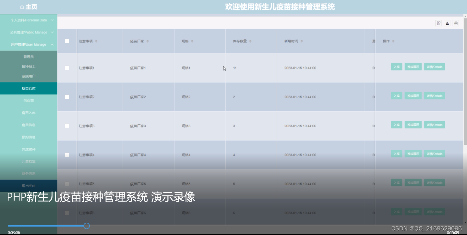Tick the checkbox for row 注意事项4
This screenshot has width=467, height=235.
click(x=67, y=155)
